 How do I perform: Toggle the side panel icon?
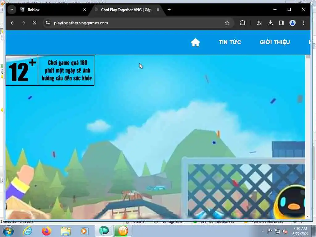point(281,23)
